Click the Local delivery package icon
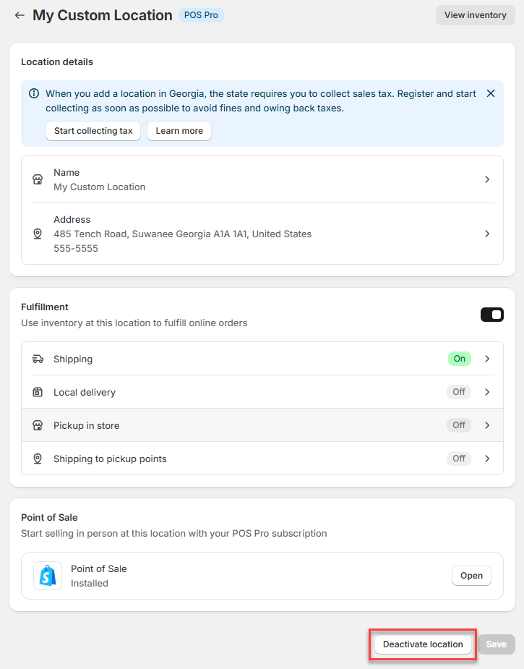 coord(38,392)
